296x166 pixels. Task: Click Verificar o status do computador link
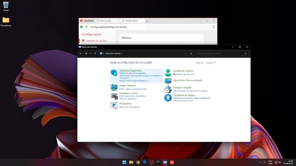coord(133,73)
